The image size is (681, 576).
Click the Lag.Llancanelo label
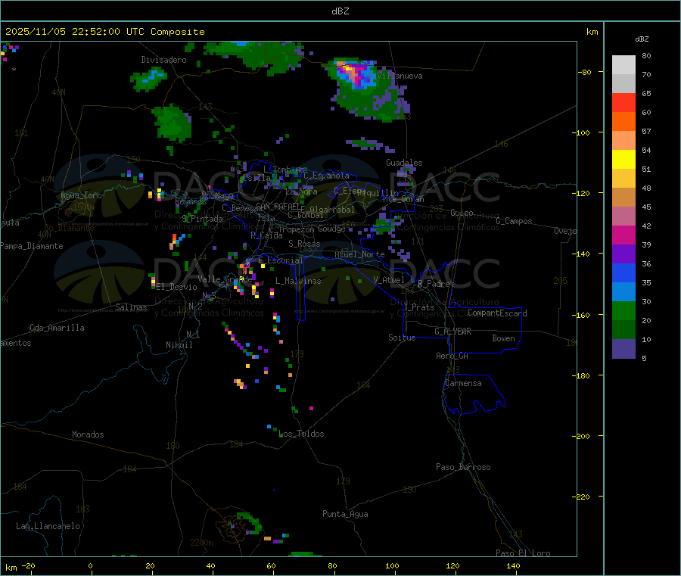pyautogui.click(x=48, y=527)
